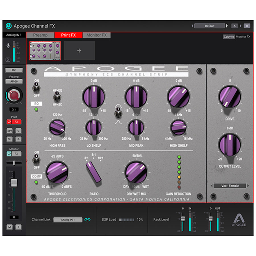
Task: Switch to the Monitor FX tab
Action: (x=96, y=35)
